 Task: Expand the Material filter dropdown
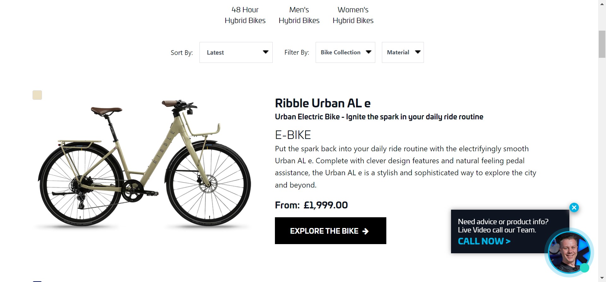[403, 52]
